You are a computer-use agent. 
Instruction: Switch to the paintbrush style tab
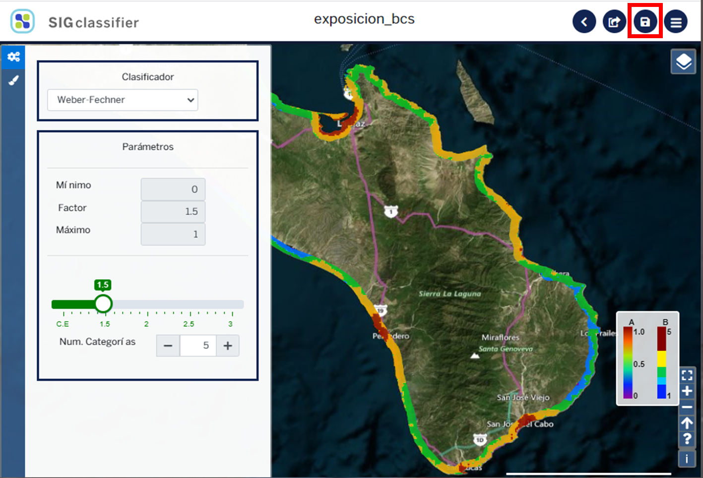[13, 80]
